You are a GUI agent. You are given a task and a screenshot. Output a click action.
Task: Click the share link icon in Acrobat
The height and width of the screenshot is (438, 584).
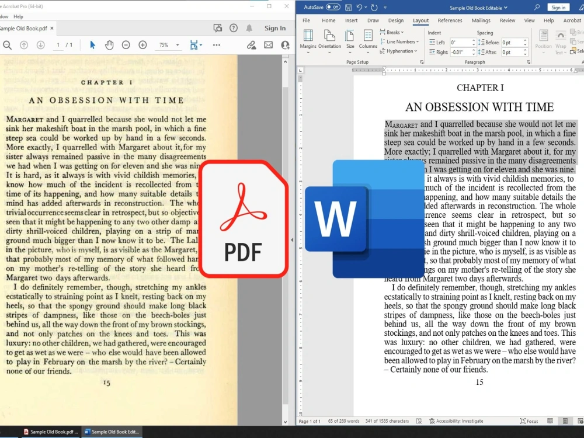click(251, 45)
